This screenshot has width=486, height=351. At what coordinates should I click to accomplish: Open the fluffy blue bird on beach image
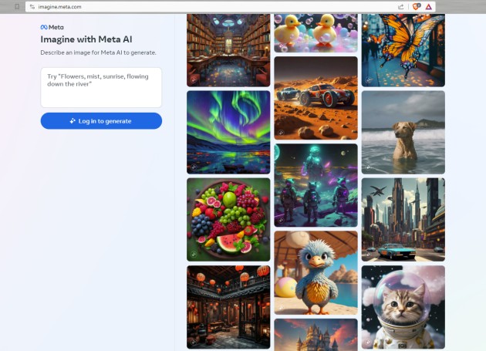(316, 273)
